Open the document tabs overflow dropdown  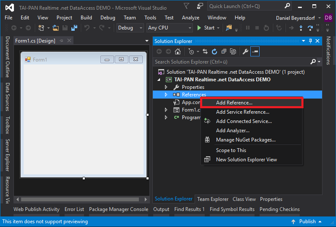(147, 40)
